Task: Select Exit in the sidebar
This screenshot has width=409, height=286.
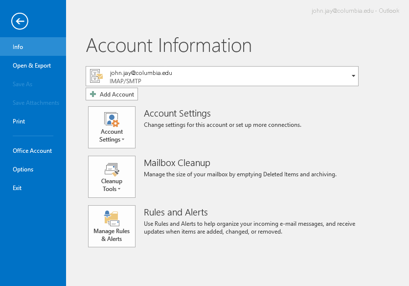Action: point(33,188)
